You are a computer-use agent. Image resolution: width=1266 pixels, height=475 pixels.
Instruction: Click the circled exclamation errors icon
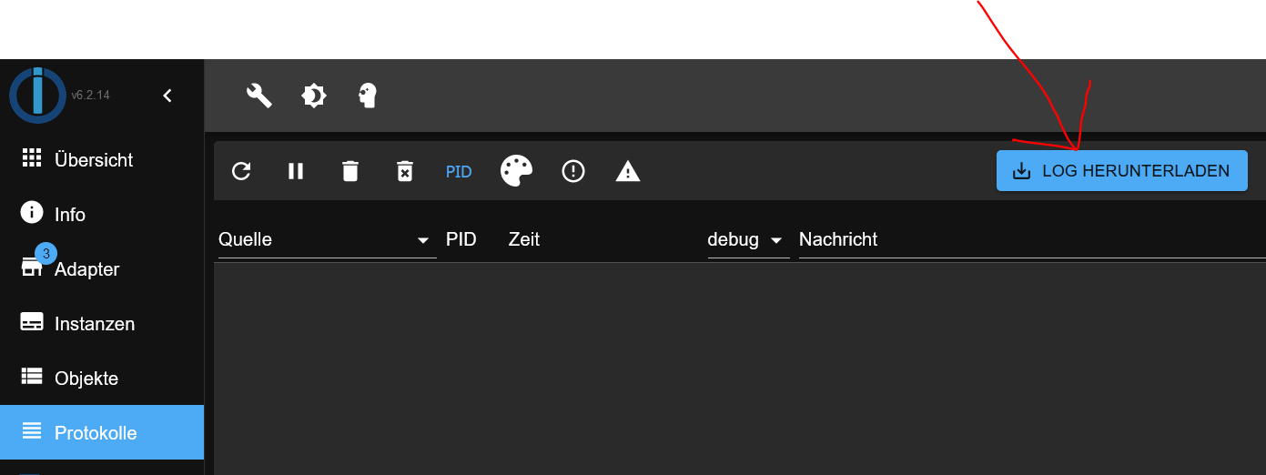click(573, 171)
